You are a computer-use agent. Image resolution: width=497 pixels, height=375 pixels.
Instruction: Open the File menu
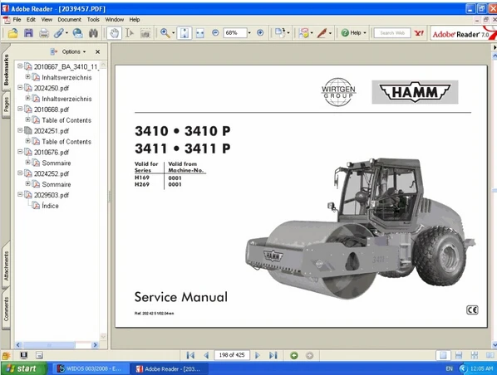(17, 20)
